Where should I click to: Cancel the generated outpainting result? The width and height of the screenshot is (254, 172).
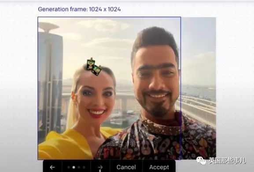point(126,167)
